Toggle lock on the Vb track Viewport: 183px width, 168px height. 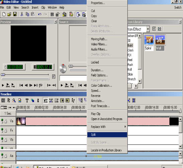point(6,140)
